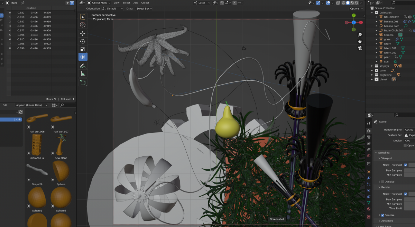
Task: Select the Annotate pencil tool
Action: click(x=83, y=66)
